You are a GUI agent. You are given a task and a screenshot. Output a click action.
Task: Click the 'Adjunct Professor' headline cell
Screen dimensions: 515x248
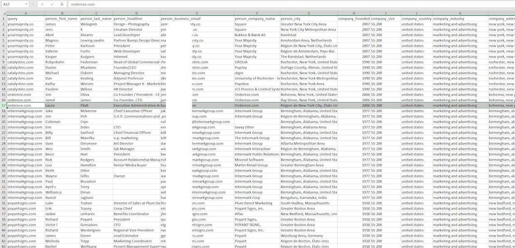137,78
